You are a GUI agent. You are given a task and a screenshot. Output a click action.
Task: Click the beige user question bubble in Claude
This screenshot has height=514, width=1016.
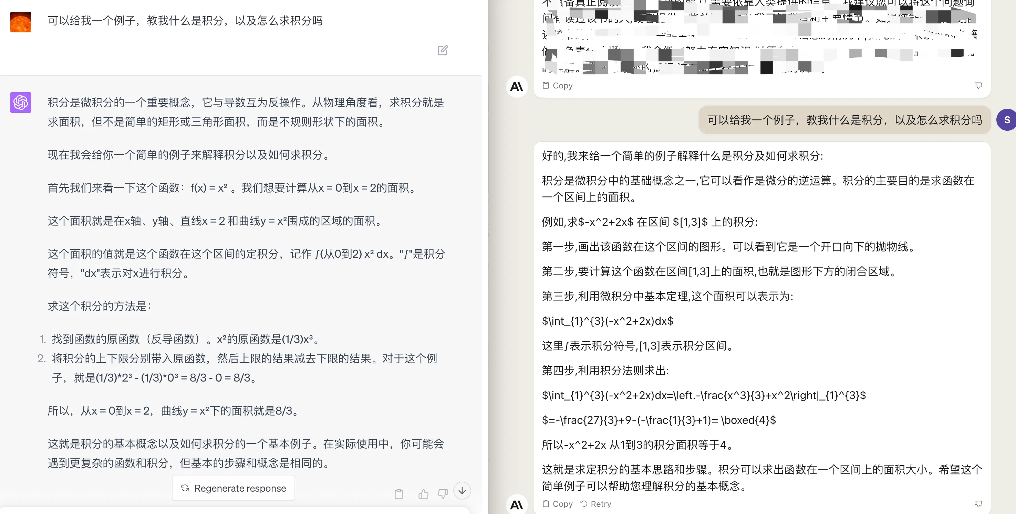pos(844,120)
